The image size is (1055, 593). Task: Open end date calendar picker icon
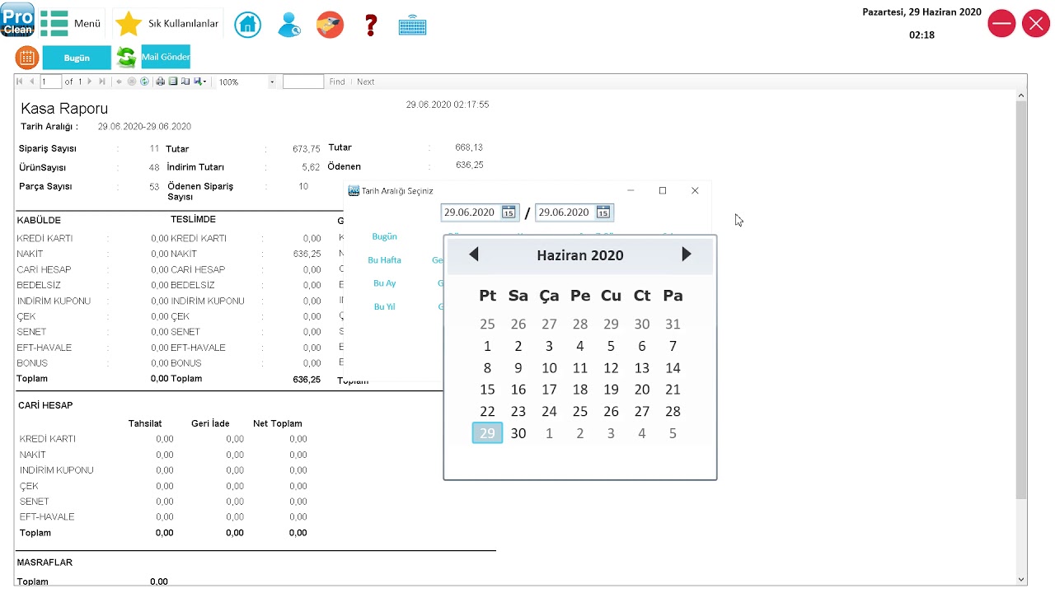point(603,212)
